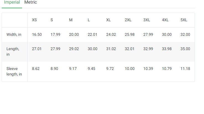The width and height of the screenshot is (204, 114).
Task: Switch to the Metric tab
Action: [31, 2]
